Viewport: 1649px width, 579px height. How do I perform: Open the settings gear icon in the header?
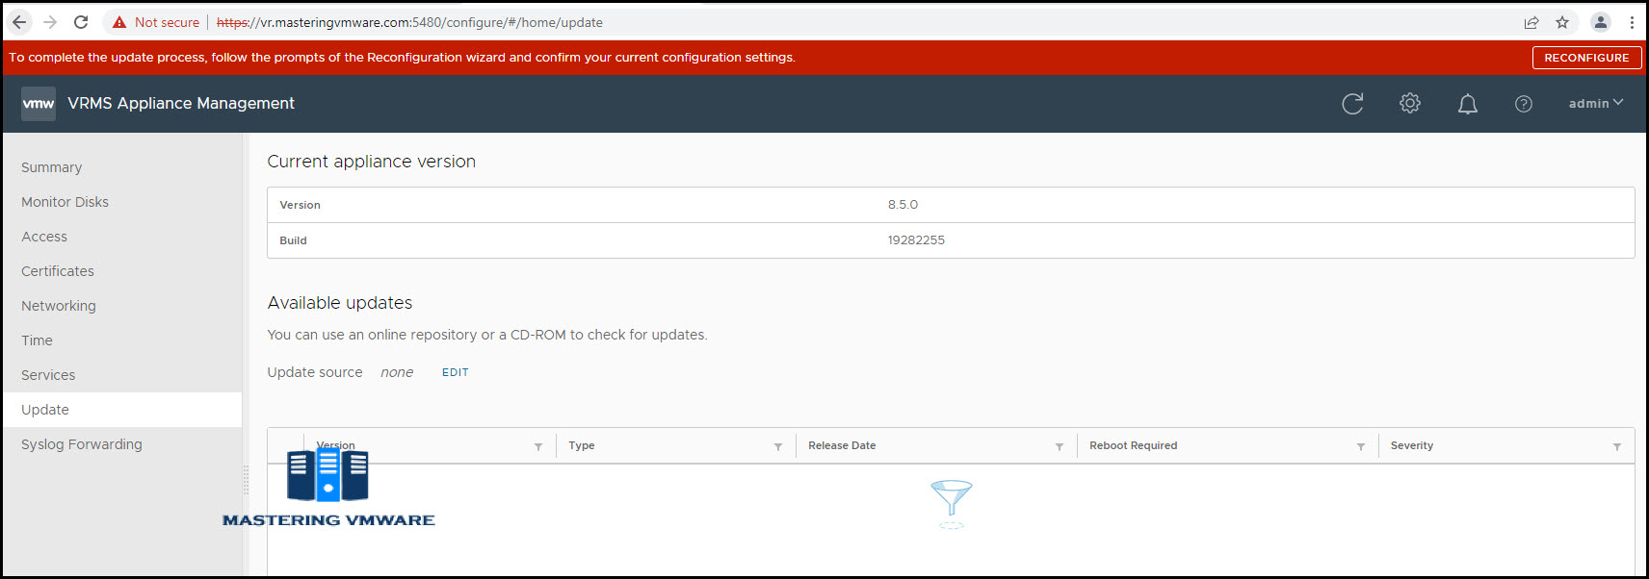[1410, 103]
